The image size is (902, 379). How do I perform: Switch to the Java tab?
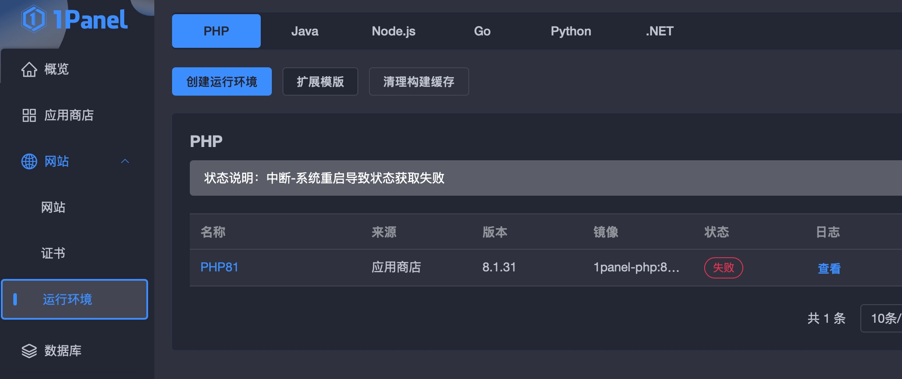pos(305,31)
